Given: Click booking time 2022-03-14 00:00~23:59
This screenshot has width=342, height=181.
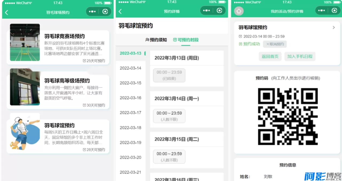Looking at the screenshot, I should coord(262,36).
